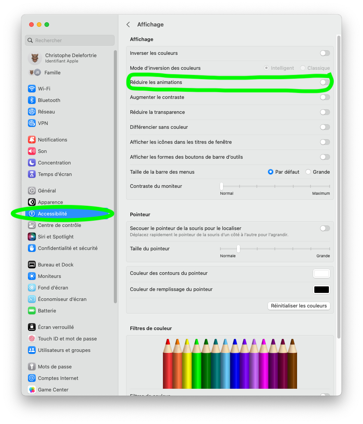Screen dimensions: 363x424
Task: Select the Batterie icon in sidebar
Action: 32,311
